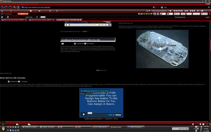Click the Firefox forward navigation button
The height and width of the screenshot is (132, 211).
pos(6,8)
